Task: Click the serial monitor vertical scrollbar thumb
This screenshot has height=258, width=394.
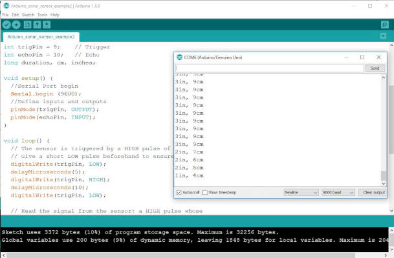Action: point(383,175)
